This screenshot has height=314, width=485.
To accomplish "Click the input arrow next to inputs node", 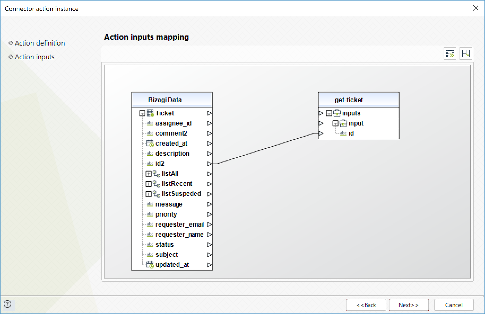I will click(321, 113).
